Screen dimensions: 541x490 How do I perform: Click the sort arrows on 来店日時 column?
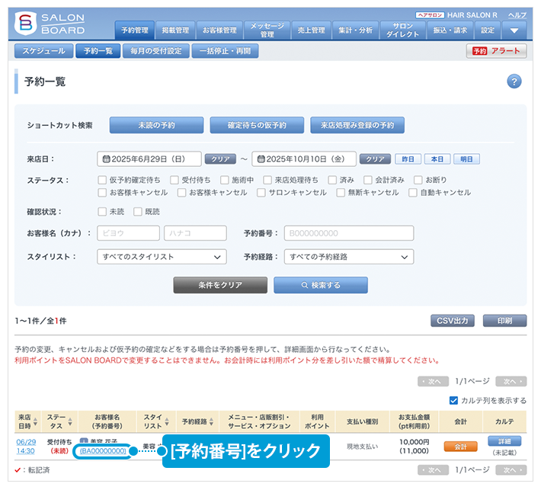(36, 422)
